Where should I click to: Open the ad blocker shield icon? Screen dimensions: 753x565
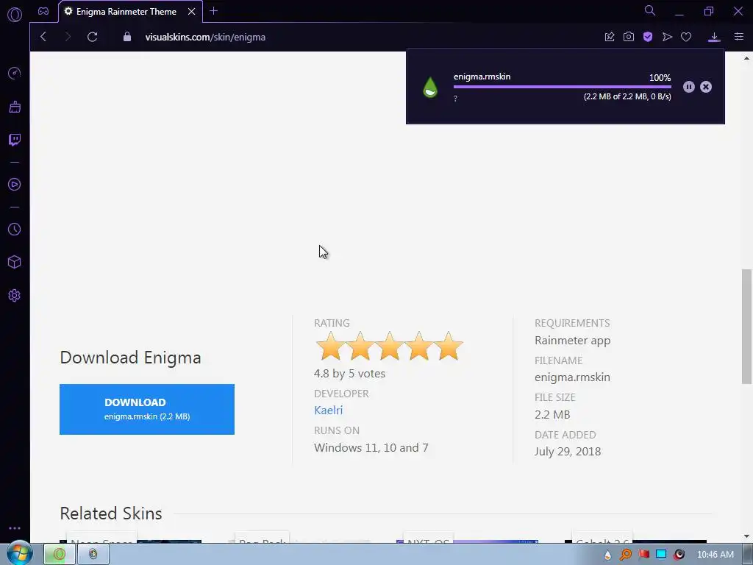(x=648, y=37)
